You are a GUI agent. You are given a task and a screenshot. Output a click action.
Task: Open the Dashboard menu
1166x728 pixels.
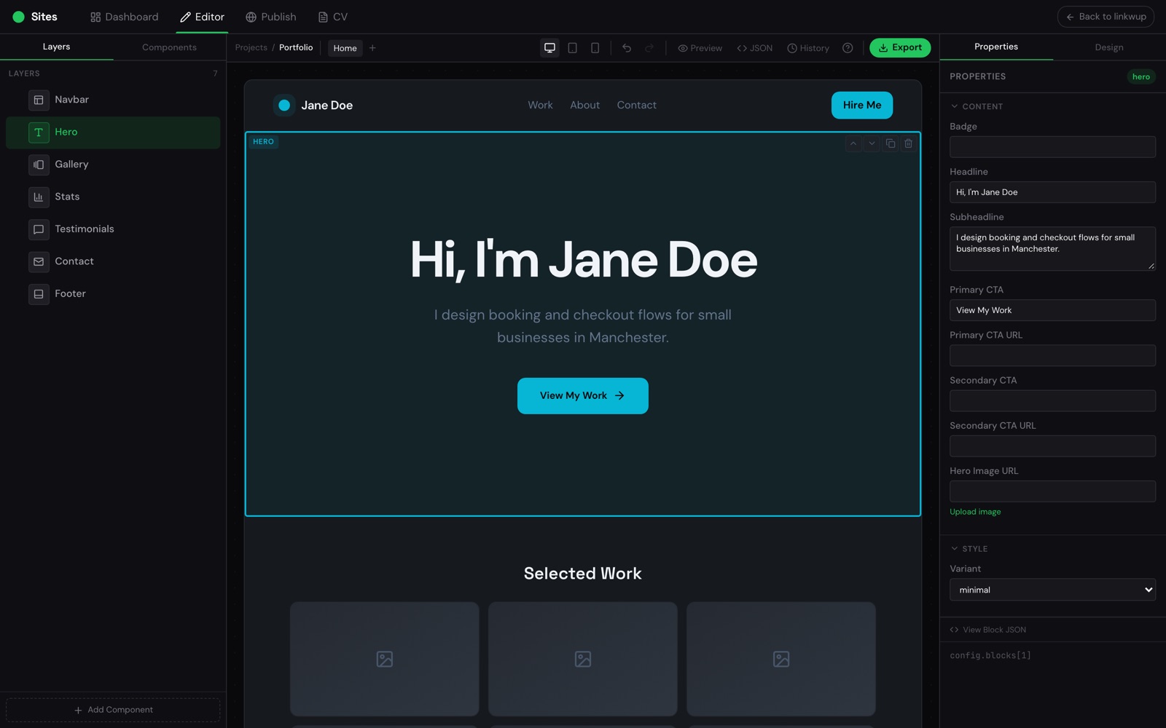[x=125, y=17]
